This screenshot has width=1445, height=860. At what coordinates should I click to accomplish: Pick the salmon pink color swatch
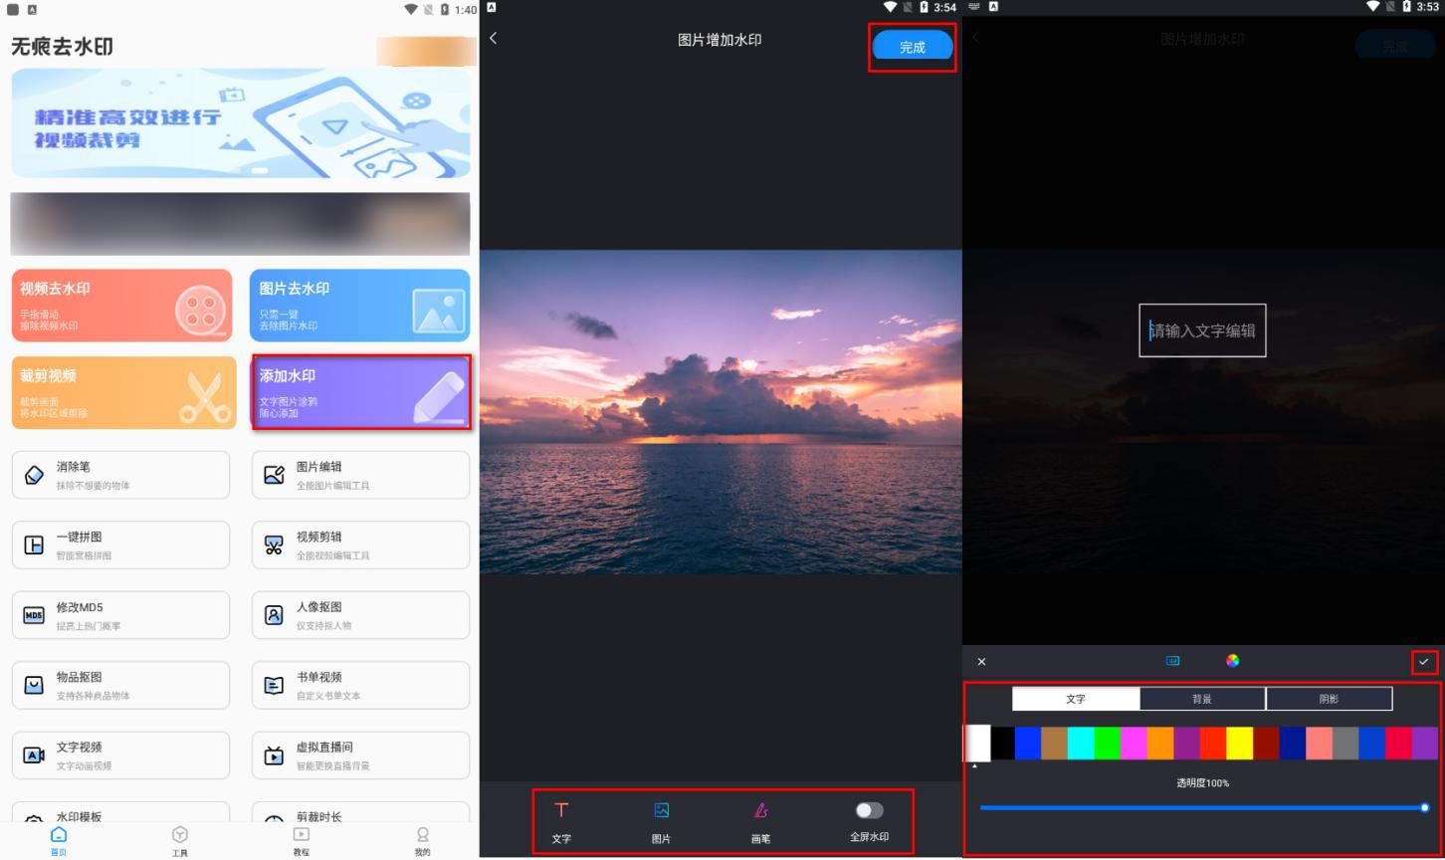pos(1319,744)
